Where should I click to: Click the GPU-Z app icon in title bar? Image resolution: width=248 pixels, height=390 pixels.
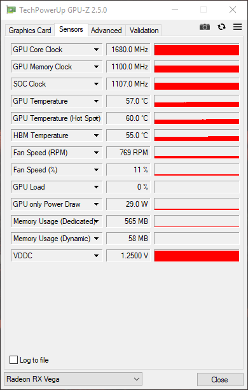tap(11, 10)
